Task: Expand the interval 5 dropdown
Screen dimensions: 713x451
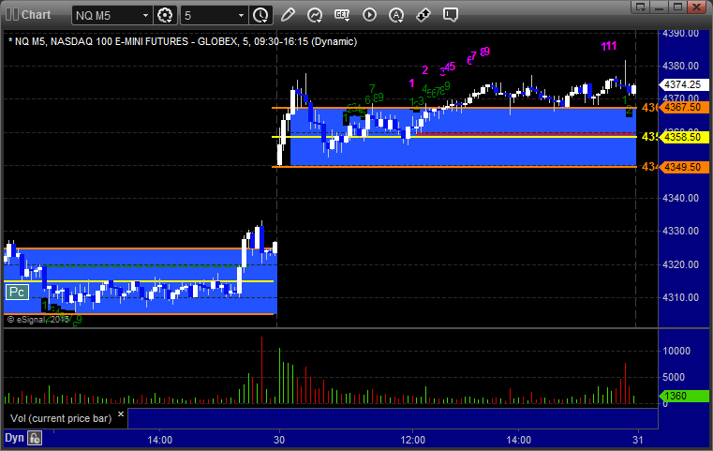Action: click(x=242, y=16)
